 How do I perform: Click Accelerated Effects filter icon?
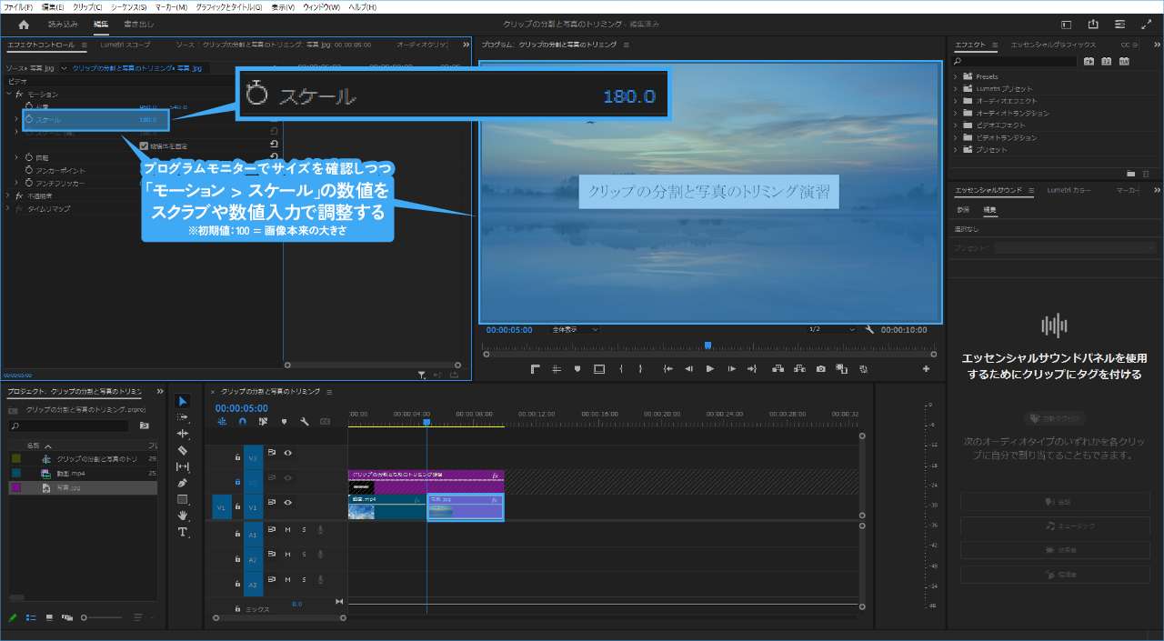1089,61
